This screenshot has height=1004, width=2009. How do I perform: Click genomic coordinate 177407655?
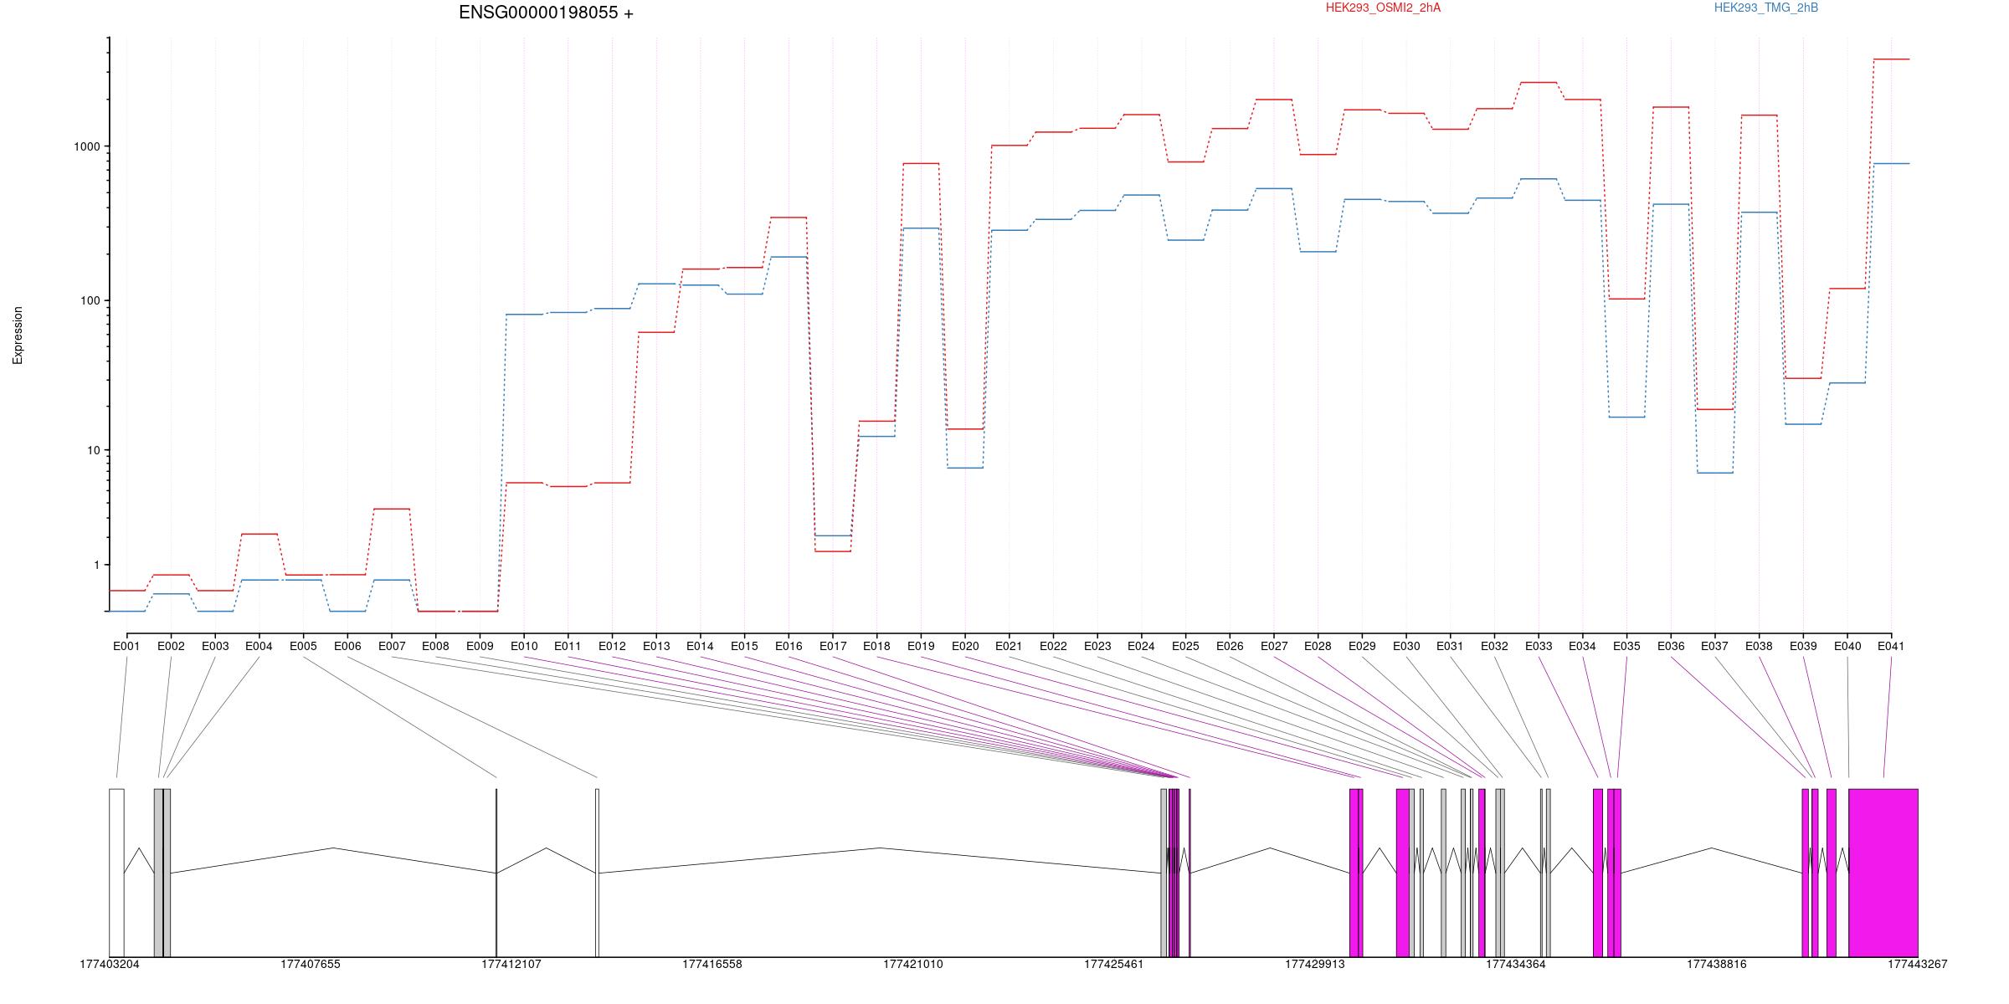click(x=311, y=965)
